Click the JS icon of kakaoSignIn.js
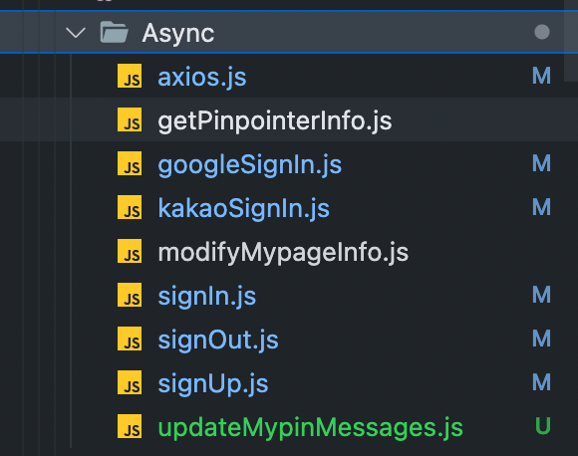Image resolution: width=578 pixels, height=456 pixels. coord(130,207)
